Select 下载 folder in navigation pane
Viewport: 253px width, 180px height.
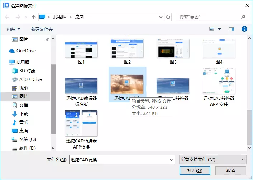pyautogui.click(x=24, y=114)
